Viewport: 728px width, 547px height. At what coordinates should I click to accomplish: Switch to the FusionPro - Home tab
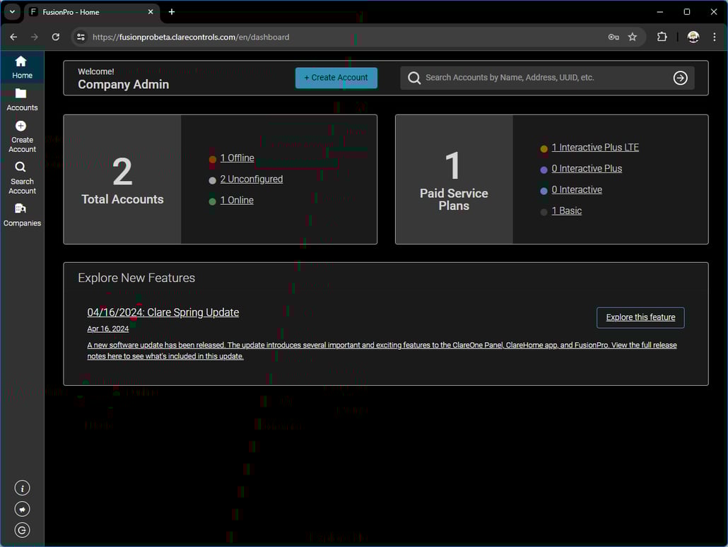pyautogui.click(x=85, y=11)
